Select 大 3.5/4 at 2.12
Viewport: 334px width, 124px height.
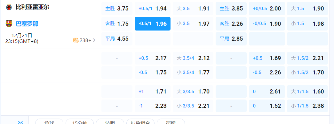pyautogui.click(x=193, y=58)
